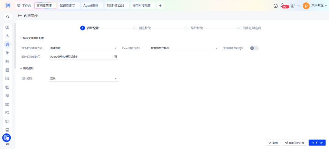Click the model picker icon in 图片识别模型 field
This screenshot has width=329, height=149.
(x=115, y=57)
